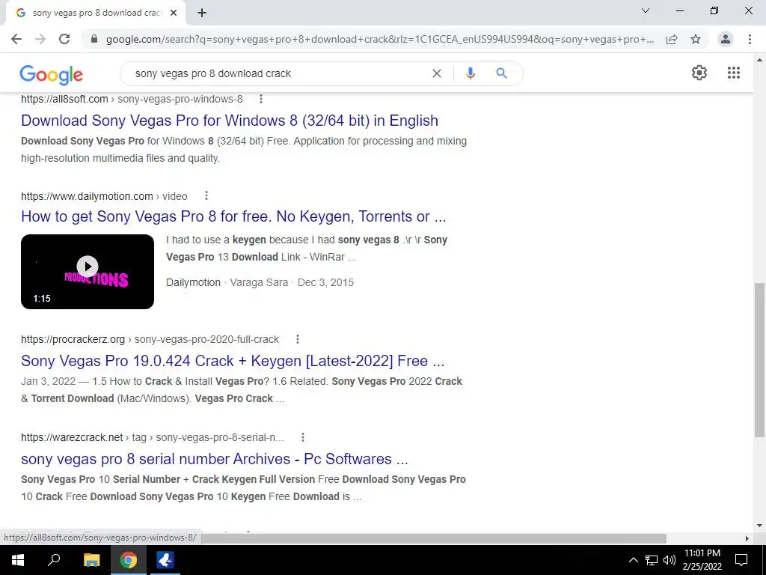This screenshot has width=766, height=575.
Task: Open a new browser tab
Action: click(x=202, y=13)
